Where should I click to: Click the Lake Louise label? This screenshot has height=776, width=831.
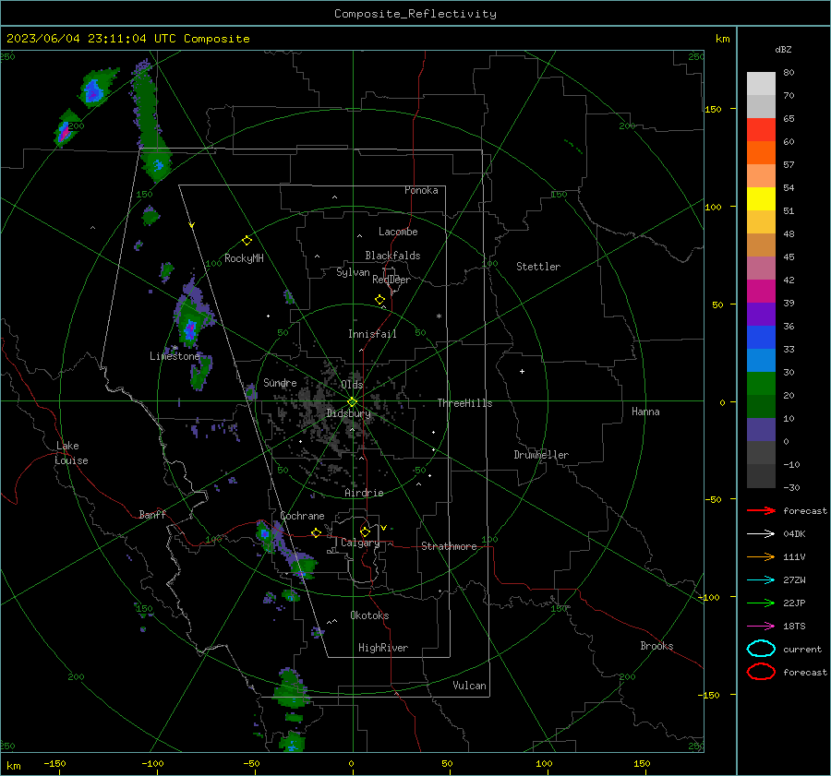pyautogui.click(x=71, y=453)
